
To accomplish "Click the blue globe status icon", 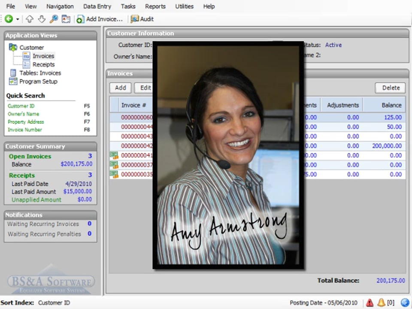I will click(405, 303).
